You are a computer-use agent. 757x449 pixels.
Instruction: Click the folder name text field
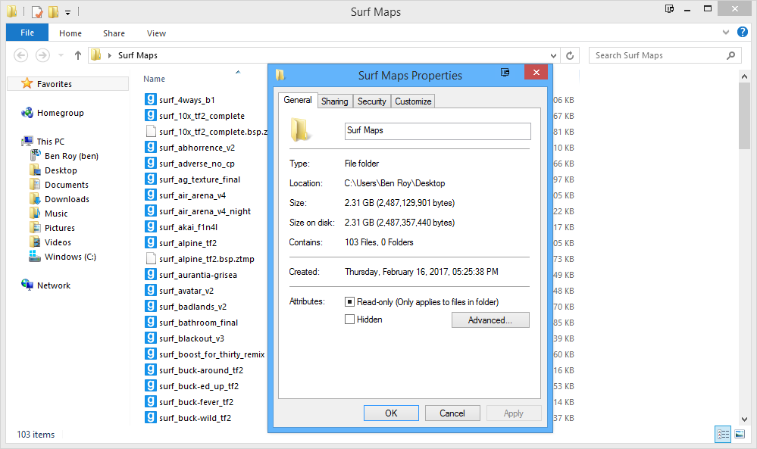[437, 131]
